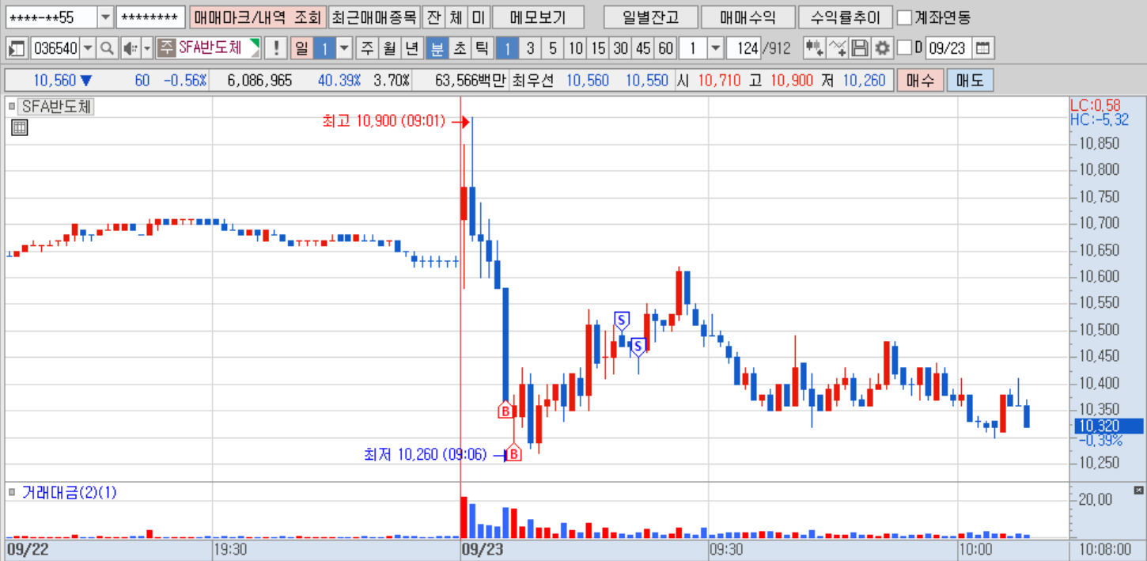Viewport: 1147px width, 561px height.
Task: Click the 주 stock type icon before SFA반도체
Action: [165, 48]
